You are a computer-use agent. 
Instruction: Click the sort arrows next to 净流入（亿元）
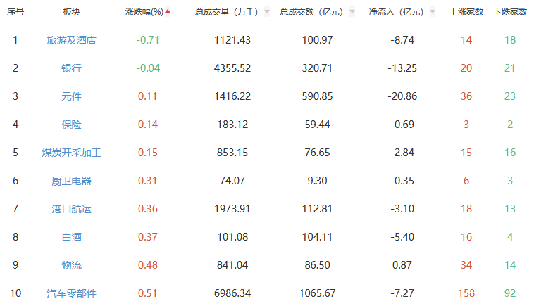click(433, 12)
